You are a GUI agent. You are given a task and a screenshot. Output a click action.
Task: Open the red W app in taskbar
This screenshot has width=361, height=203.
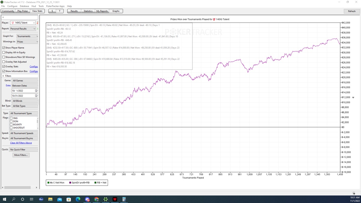[115, 199]
